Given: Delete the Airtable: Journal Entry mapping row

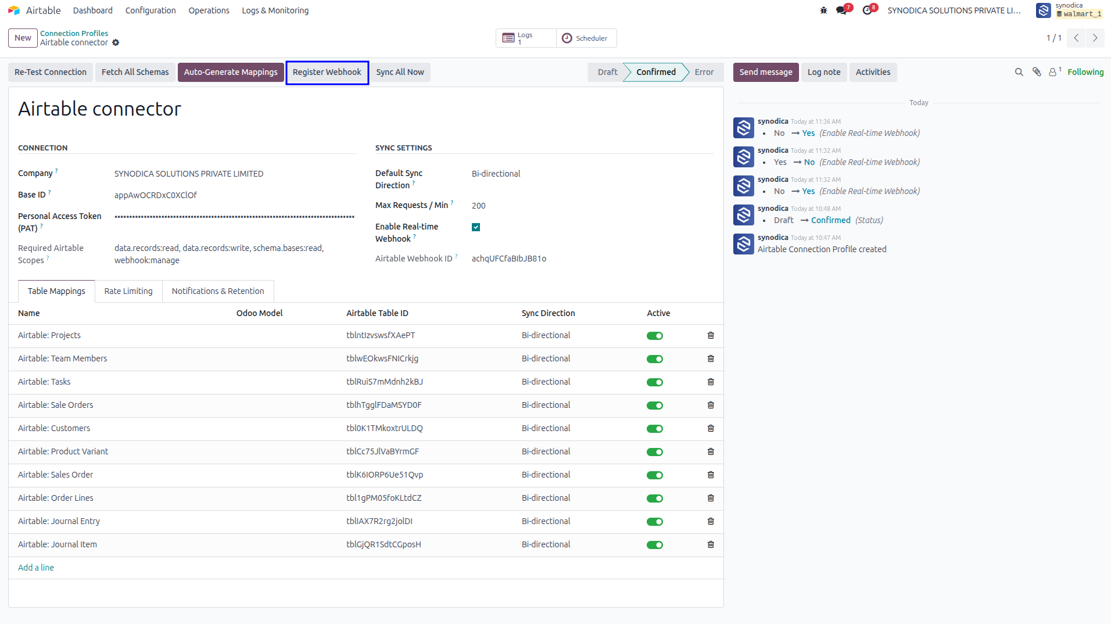Looking at the screenshot, I should pos(711,522).
